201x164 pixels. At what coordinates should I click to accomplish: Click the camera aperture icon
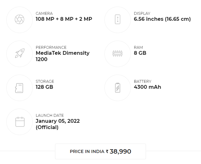(20, 20)
